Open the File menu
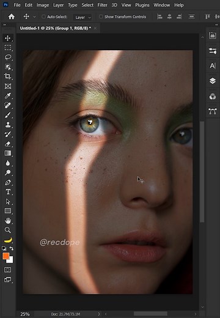Viewport: 220px width, 318px height. tap(17, 5)
